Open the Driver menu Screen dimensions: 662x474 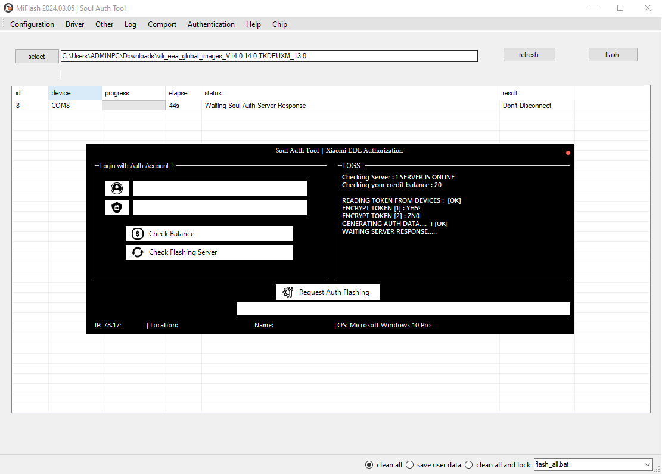coord(74,24)
